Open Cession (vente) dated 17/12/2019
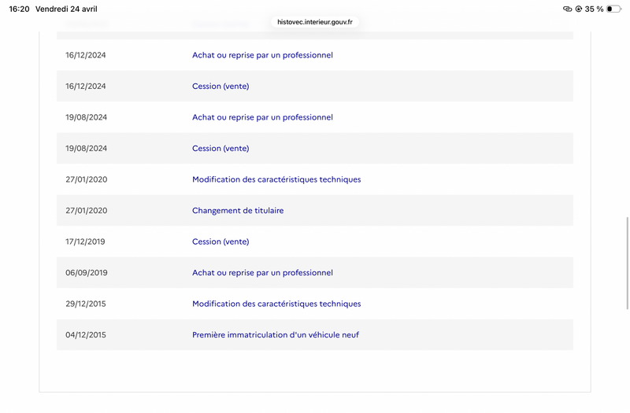630x413 pixels. click(220, 242)
